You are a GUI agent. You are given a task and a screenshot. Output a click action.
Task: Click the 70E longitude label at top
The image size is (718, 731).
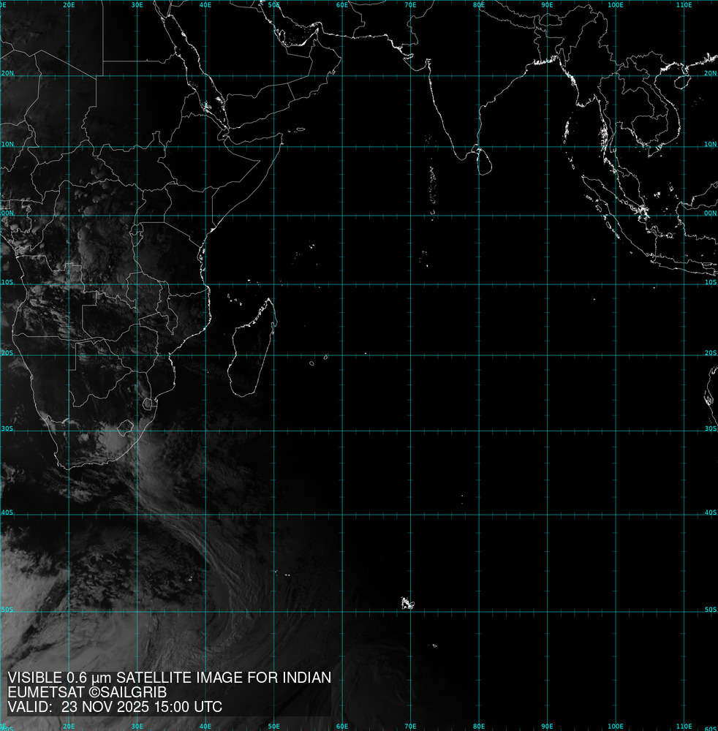pyautogui.click(x=410, y=5)
